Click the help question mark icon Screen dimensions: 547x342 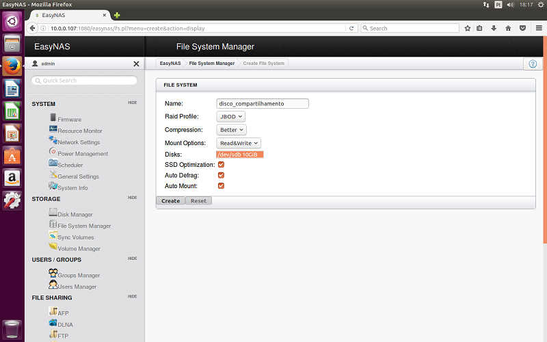tap(533, 64)
